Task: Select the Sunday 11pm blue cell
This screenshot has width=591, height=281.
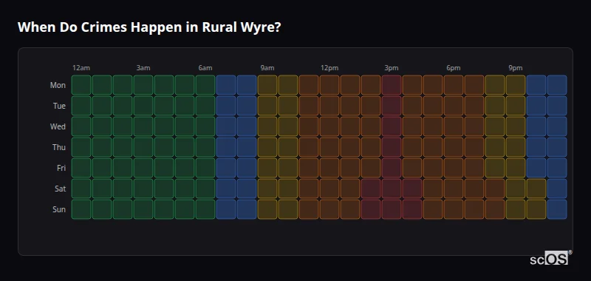Action: click(557, 209)
